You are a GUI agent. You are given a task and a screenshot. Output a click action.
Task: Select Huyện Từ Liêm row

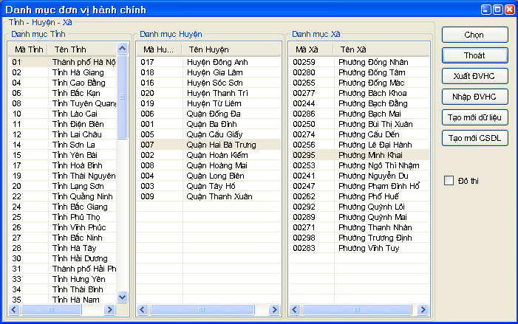209,103
